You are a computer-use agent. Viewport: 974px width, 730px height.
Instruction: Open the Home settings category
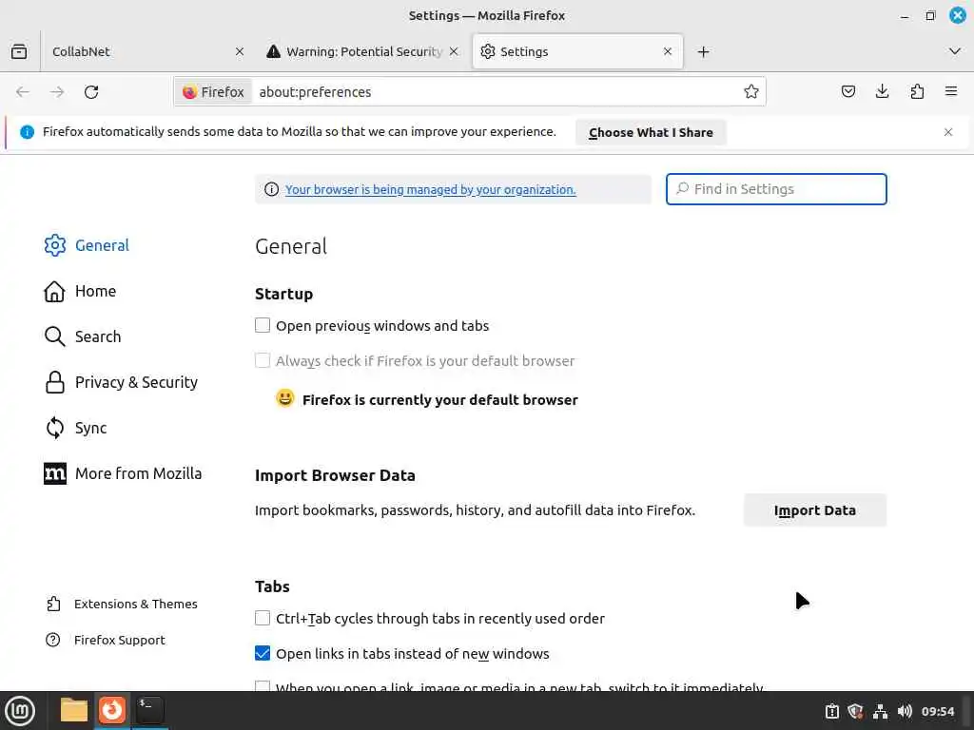click(80, 291)
